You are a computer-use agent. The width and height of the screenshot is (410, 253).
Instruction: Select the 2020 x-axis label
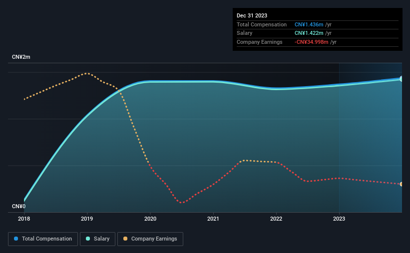click(x=150, y=219)
